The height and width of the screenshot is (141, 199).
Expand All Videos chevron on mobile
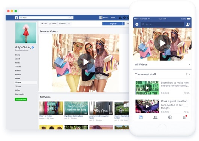[x=189, y=64]
